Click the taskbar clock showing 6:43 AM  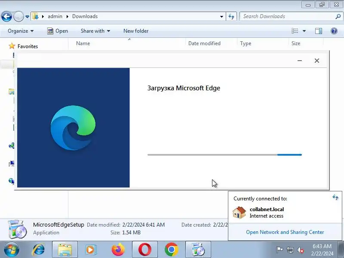pos(322,250)
